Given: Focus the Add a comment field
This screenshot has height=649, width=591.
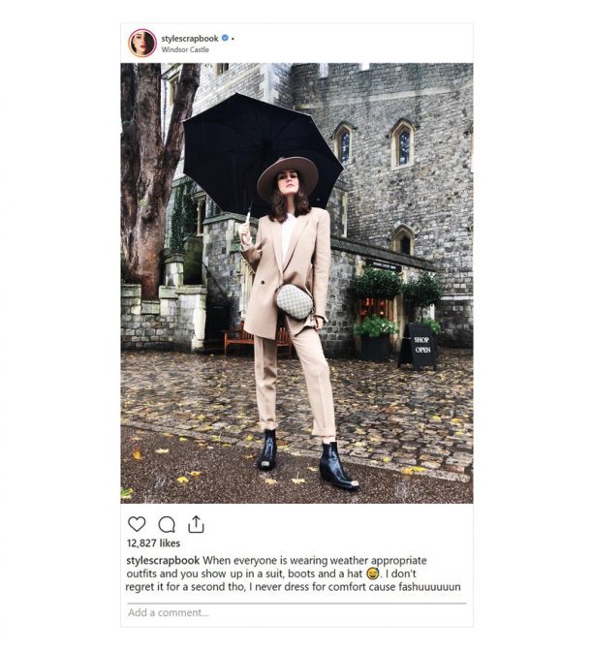Looking at the screenshot, I should [296, 612].
